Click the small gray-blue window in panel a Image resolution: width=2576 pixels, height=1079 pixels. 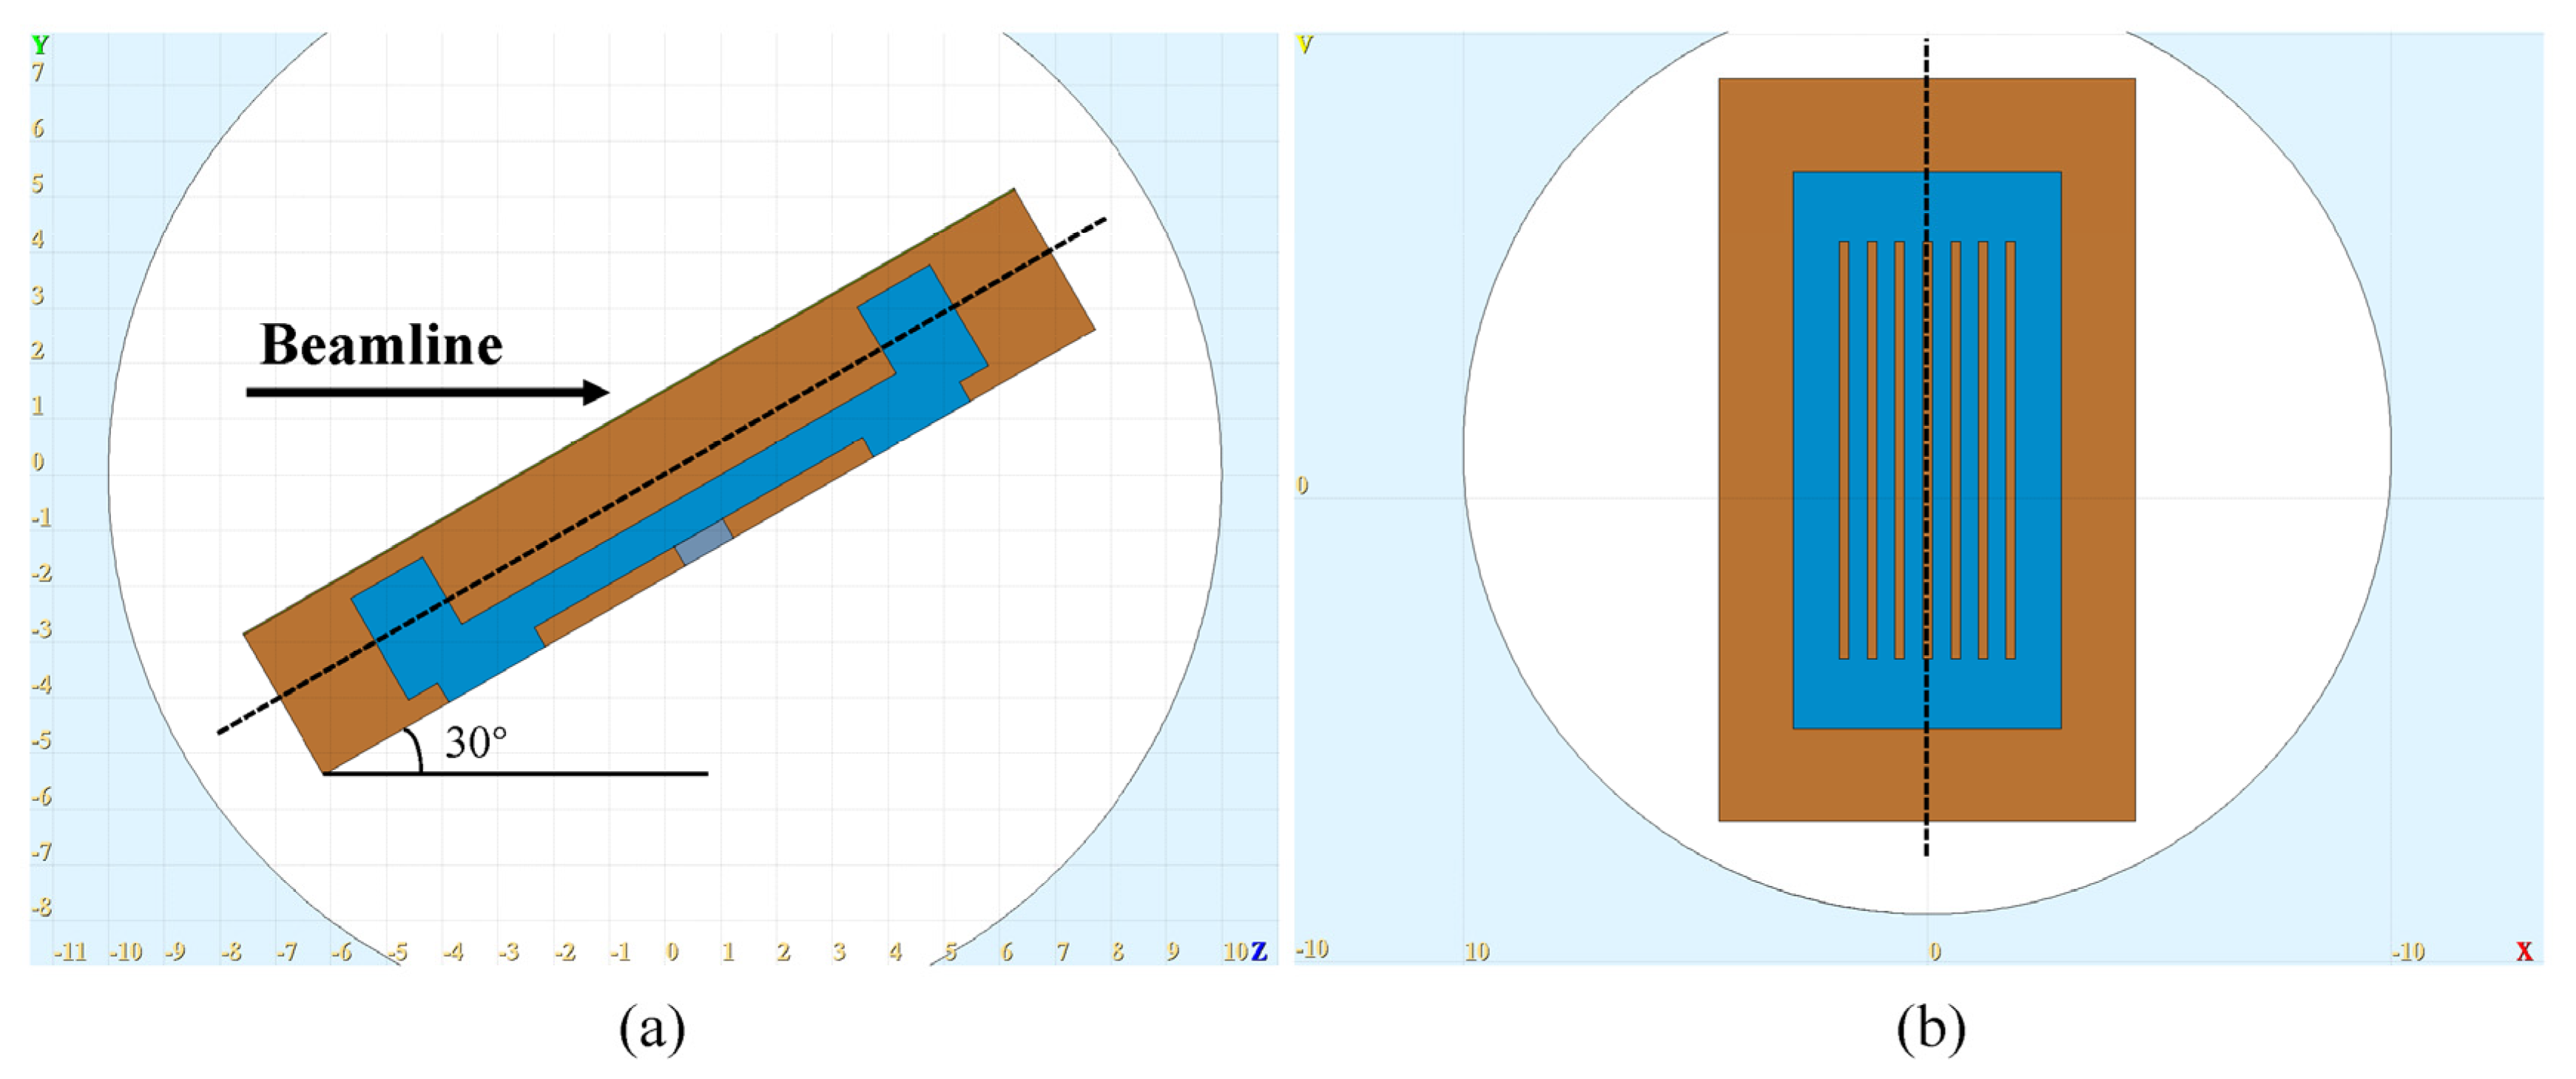704,542
